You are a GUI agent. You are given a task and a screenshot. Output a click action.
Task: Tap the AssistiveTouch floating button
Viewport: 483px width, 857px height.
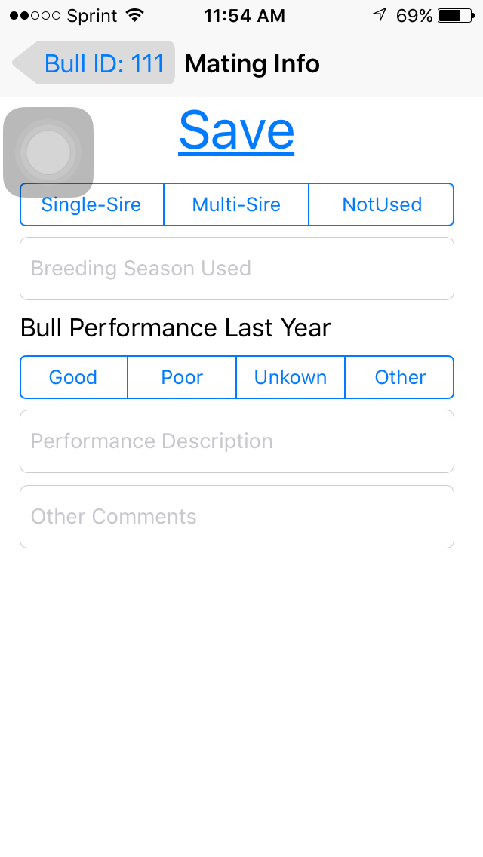tap(48, 152)
